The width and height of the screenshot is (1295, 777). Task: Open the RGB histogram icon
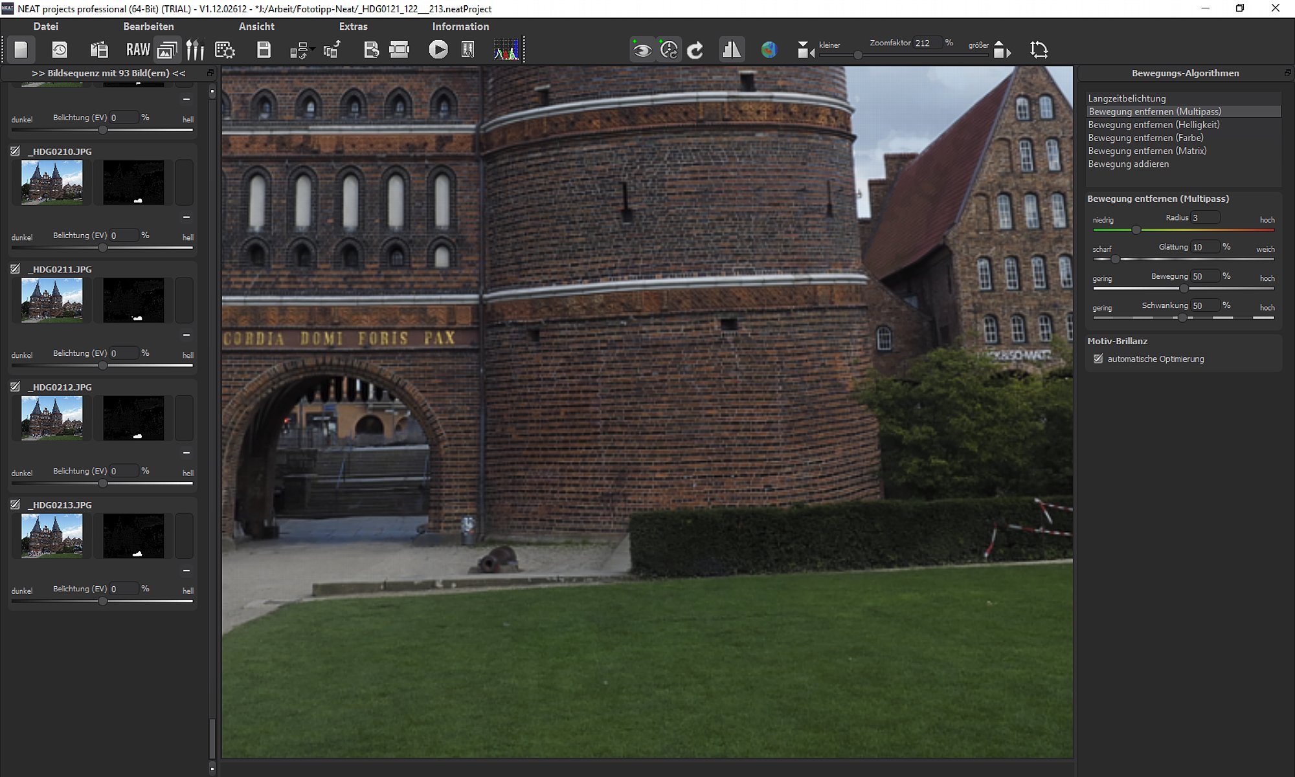(x=506, y=50)
